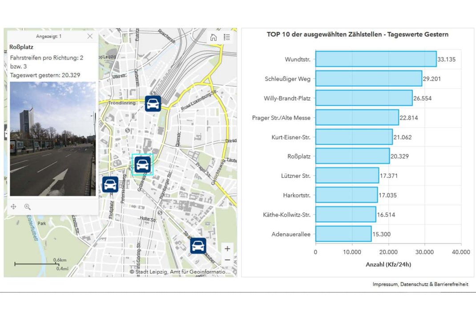
Task: Click the home default extent icon
Action: (x=214, y=37)
